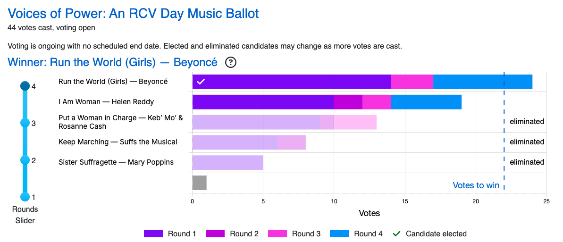Click the Round 1 purple legend swatch

tap(153, 234)
